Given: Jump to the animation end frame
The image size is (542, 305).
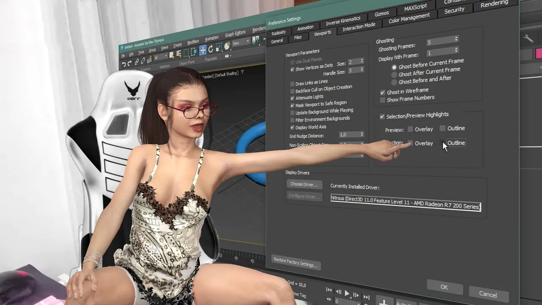Looking at the screenshot, I should (367, 297).
